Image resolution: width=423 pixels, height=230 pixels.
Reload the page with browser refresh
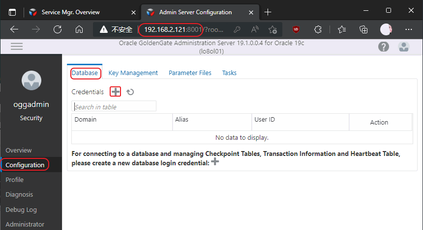[x=58, y=29]
